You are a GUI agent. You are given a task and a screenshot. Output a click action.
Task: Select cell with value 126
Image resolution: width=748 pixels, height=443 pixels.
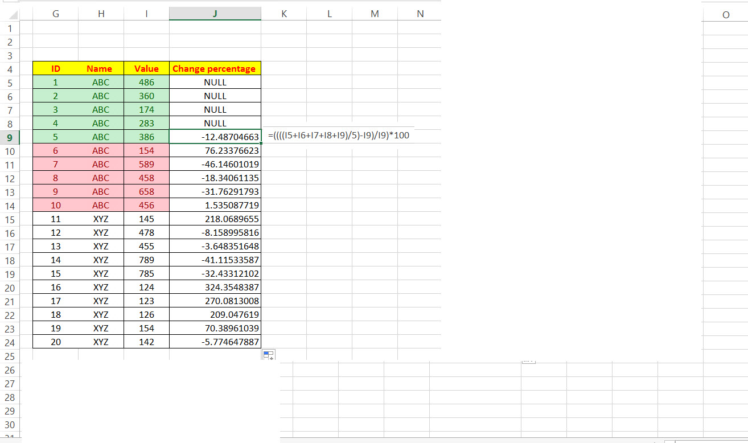tap(146, 314)
